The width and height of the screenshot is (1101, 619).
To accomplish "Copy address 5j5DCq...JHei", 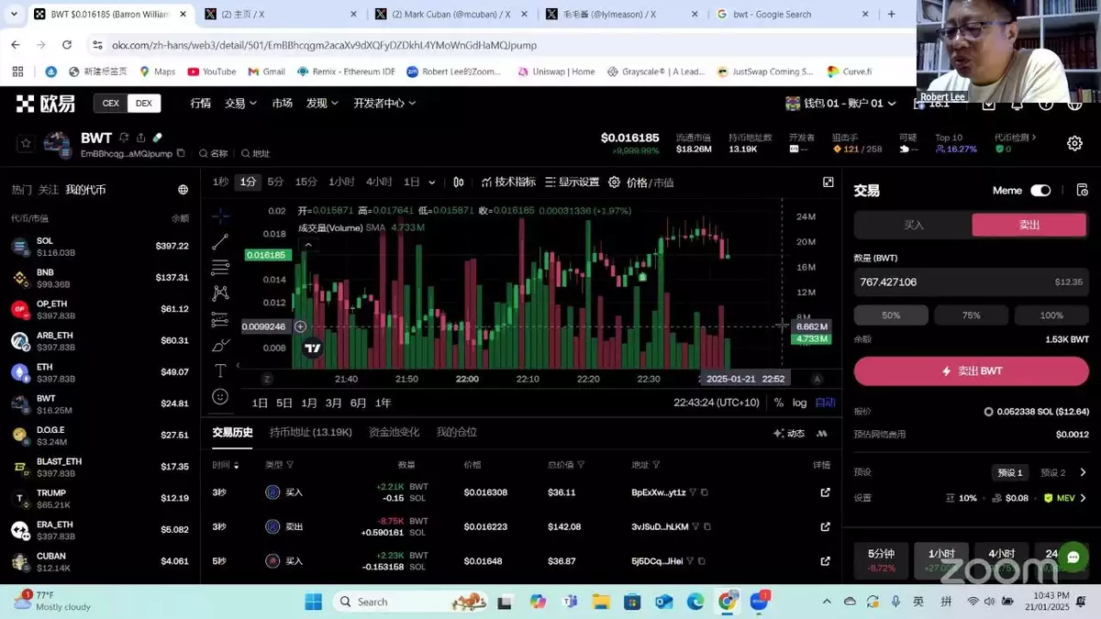I will coord(704,561).
